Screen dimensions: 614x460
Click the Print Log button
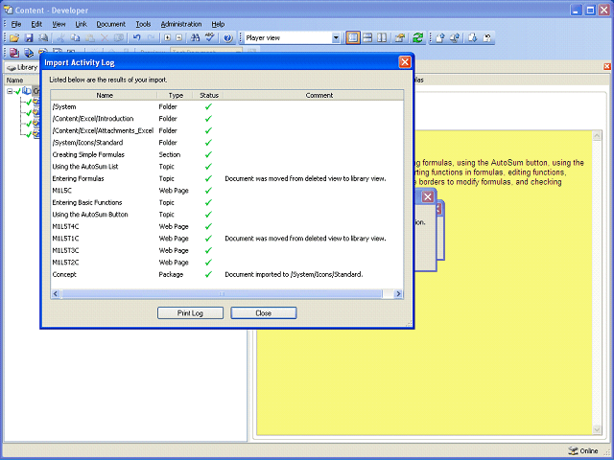190,313
